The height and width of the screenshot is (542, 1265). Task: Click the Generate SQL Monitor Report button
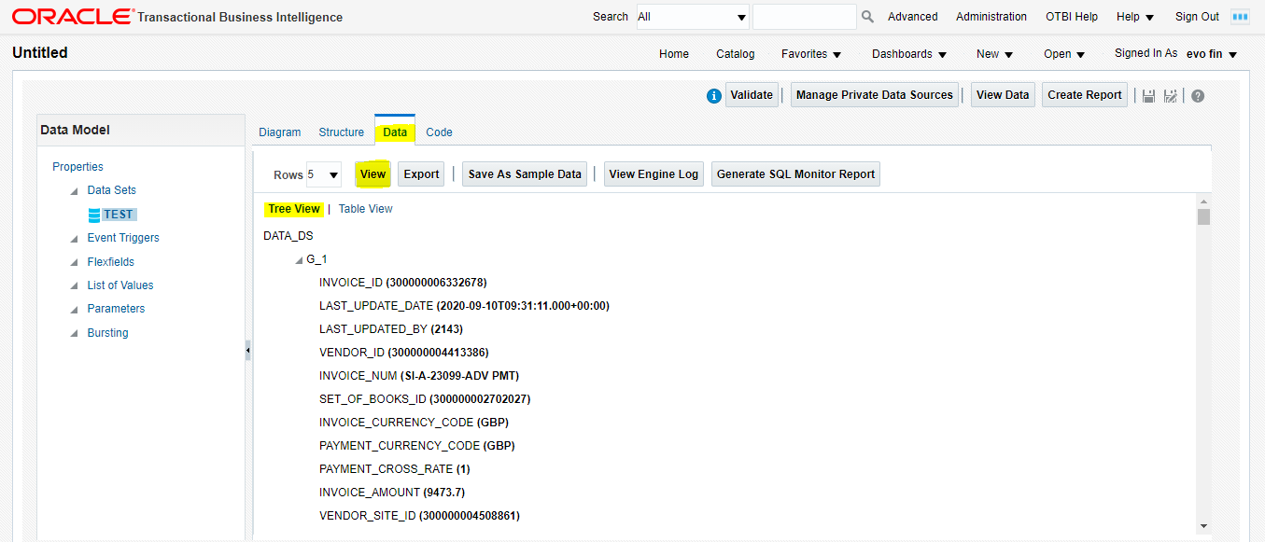[x=795, y=174]
